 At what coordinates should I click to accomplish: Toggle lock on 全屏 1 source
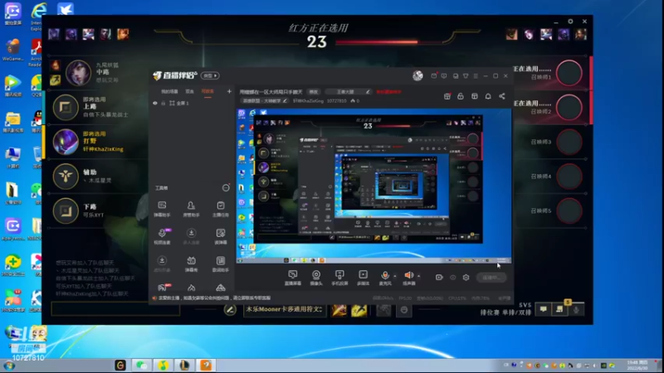tap(163, 103)
